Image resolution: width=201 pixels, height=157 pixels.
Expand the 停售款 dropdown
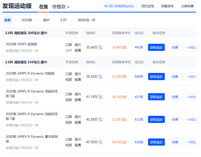[x=61, y=7]
